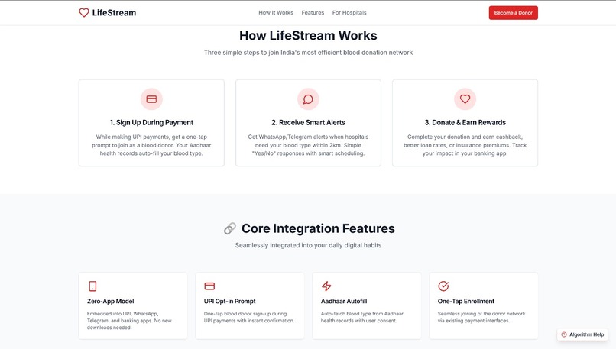Click the description starting Get WhatsApp/Telegram alerts
616x349 pixels.
click(308, 145)
